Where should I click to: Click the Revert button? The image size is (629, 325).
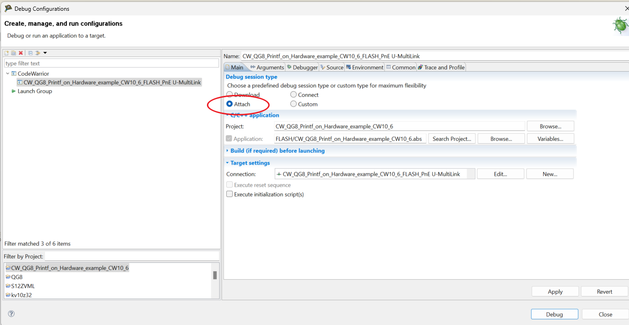coord(605,291)
